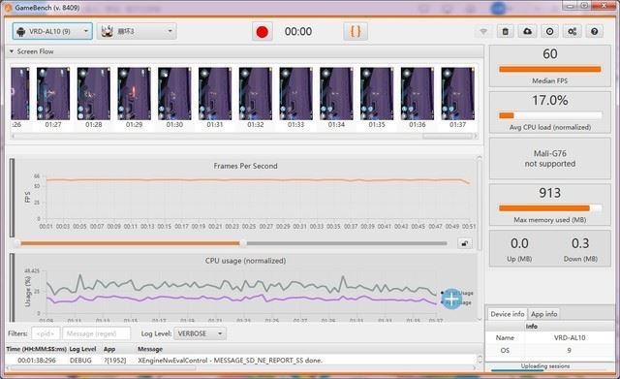Screen dimensions: 620x379
Task: Select the Device info tab
Action: [507, 314]
